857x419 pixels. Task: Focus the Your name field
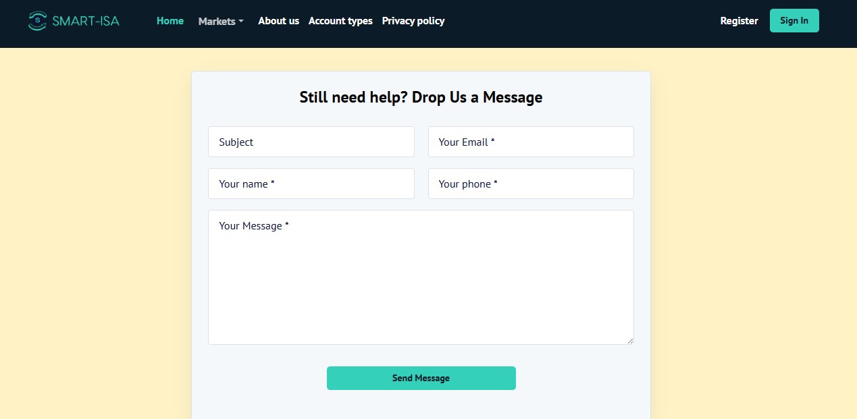(x=311, y=184)
